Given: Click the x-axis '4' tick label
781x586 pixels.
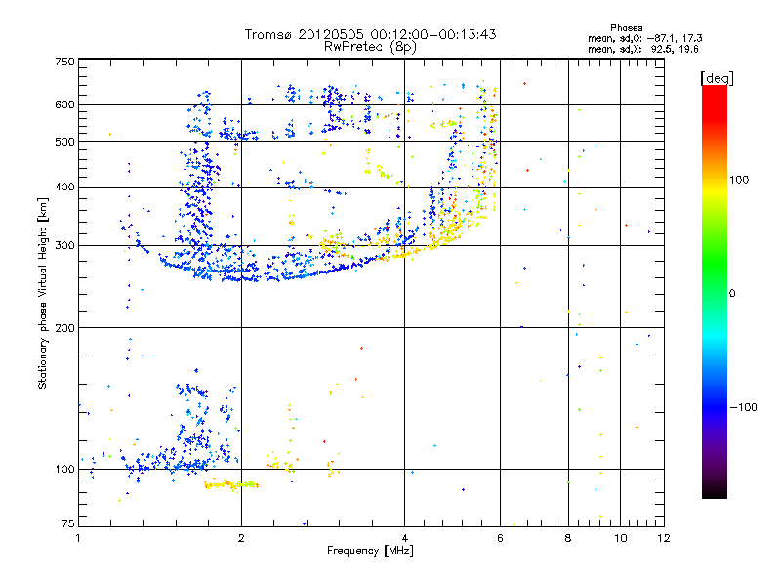Looking at the screenshot, I should coord(405,538).
